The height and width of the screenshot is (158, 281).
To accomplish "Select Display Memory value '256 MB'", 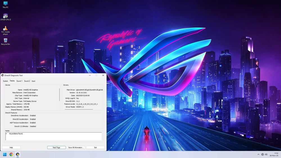I will point(26,107).
